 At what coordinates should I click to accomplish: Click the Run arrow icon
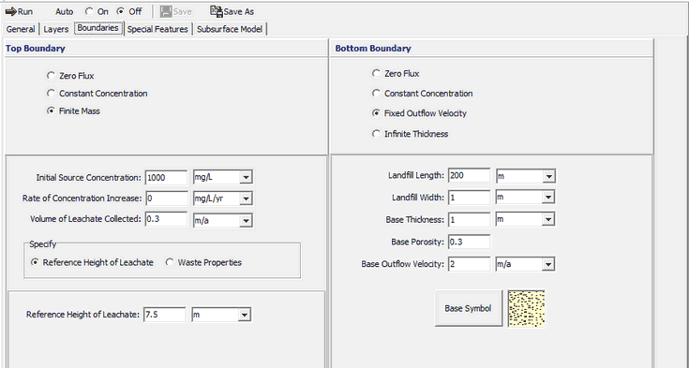(11, 11)
